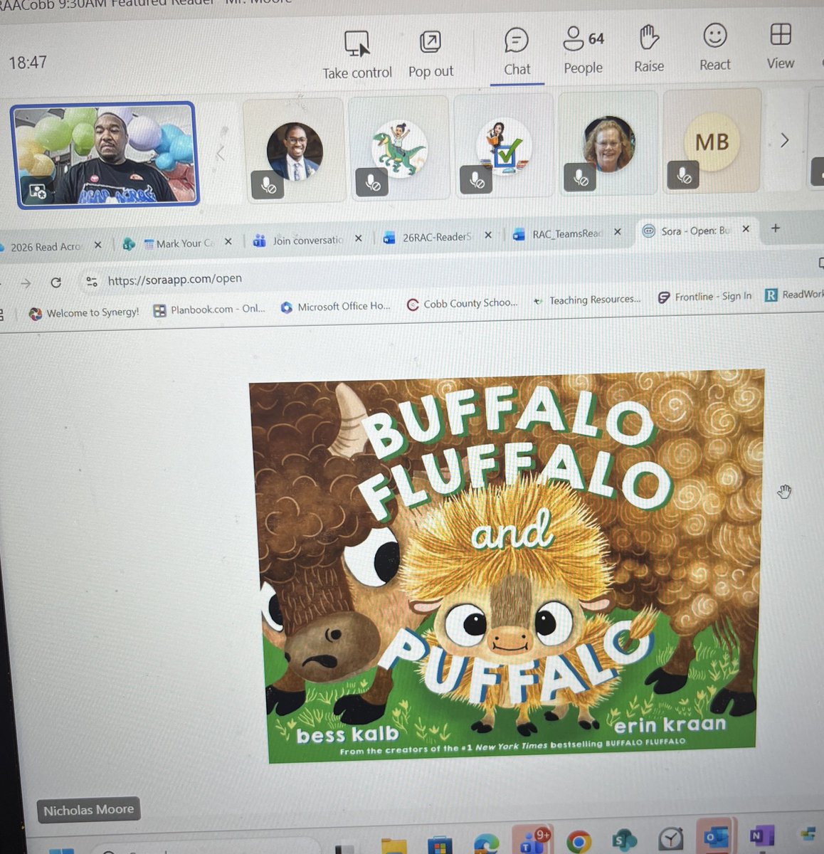Click muted mic icon on MB tile
This screenshot has height=854, width=824.
(683, 175)
